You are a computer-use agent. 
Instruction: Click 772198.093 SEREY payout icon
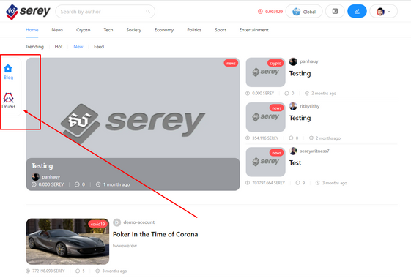28,271
